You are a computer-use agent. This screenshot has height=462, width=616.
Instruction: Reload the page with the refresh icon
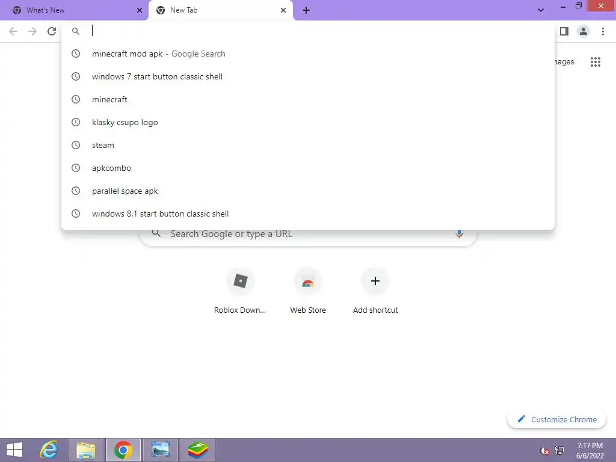[x=52, y=31]
